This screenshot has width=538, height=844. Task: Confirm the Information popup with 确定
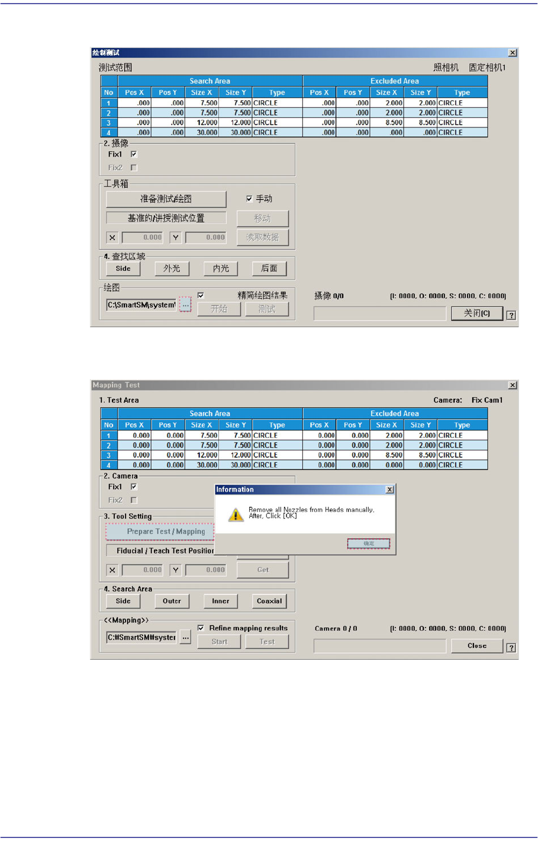click(x=369, y=544)
